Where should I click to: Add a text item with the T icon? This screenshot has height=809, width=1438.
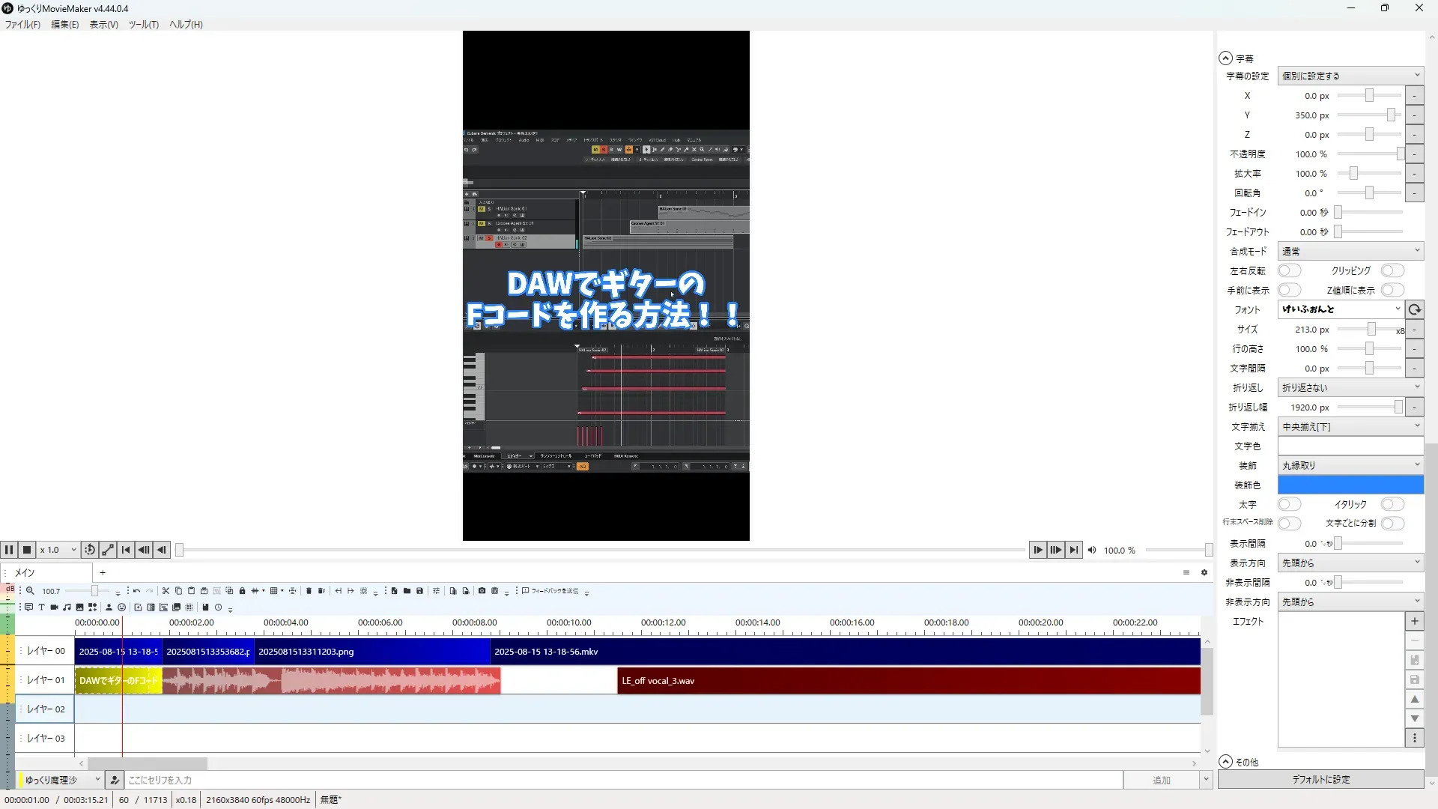[41, 607]
